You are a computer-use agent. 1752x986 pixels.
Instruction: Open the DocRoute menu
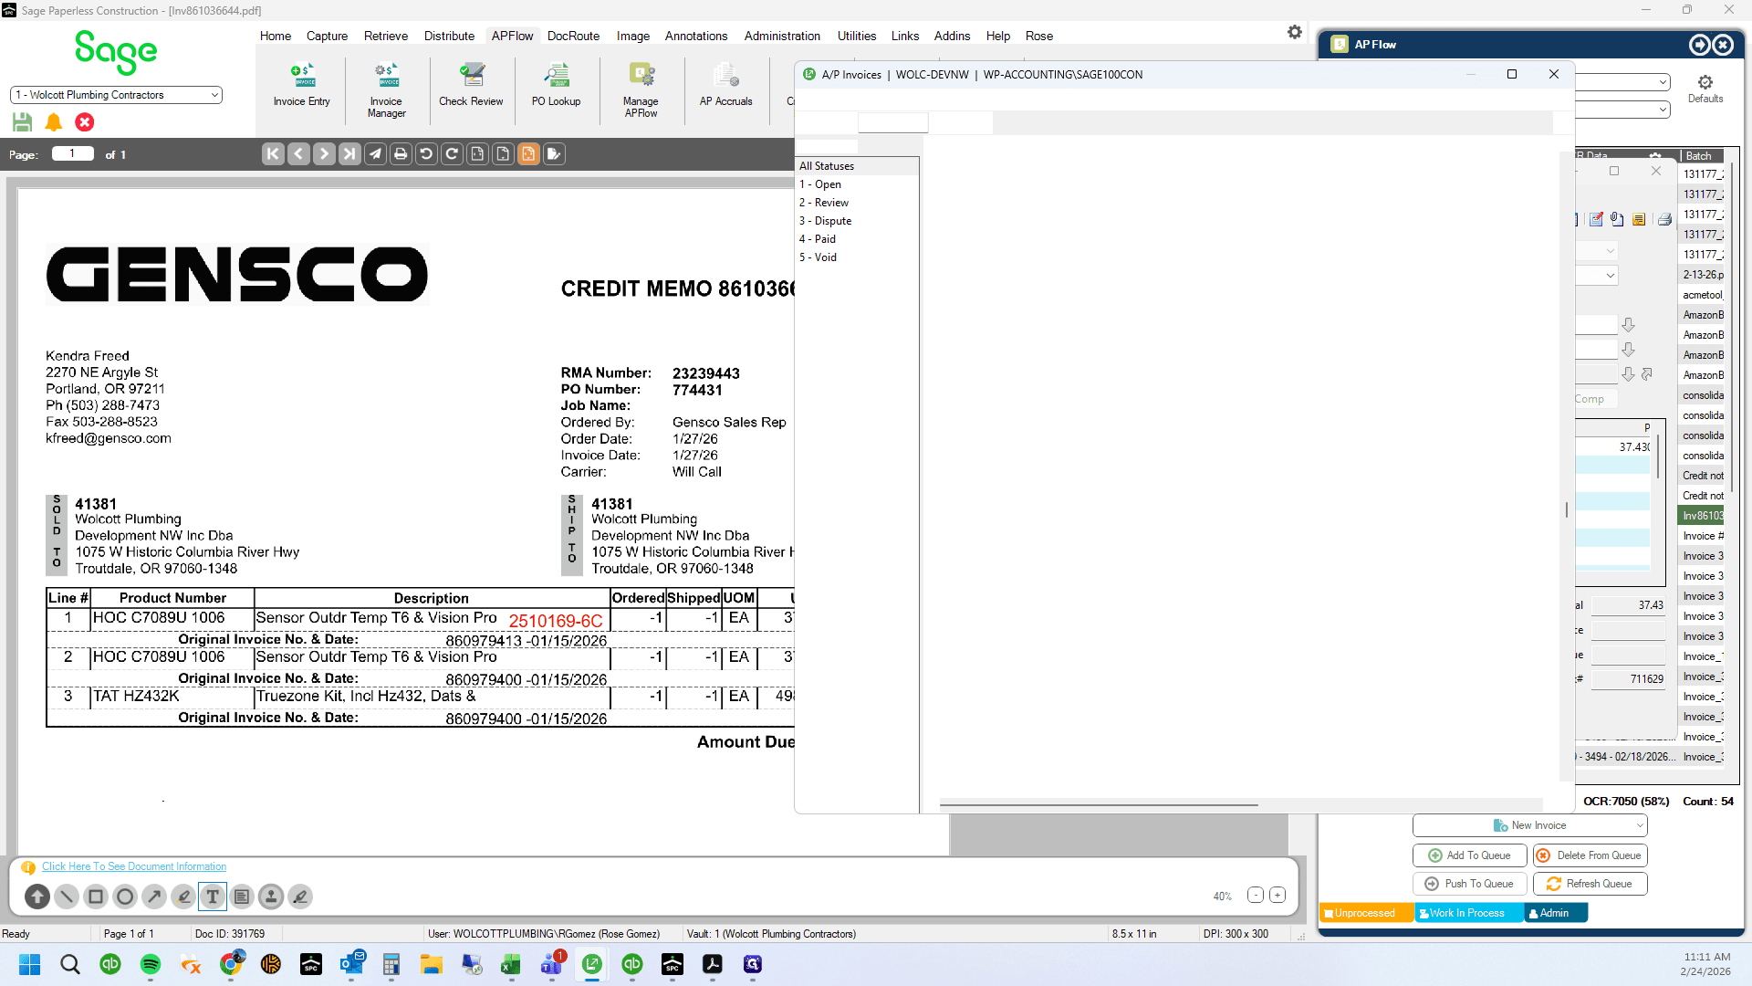(x=573, y=36)
